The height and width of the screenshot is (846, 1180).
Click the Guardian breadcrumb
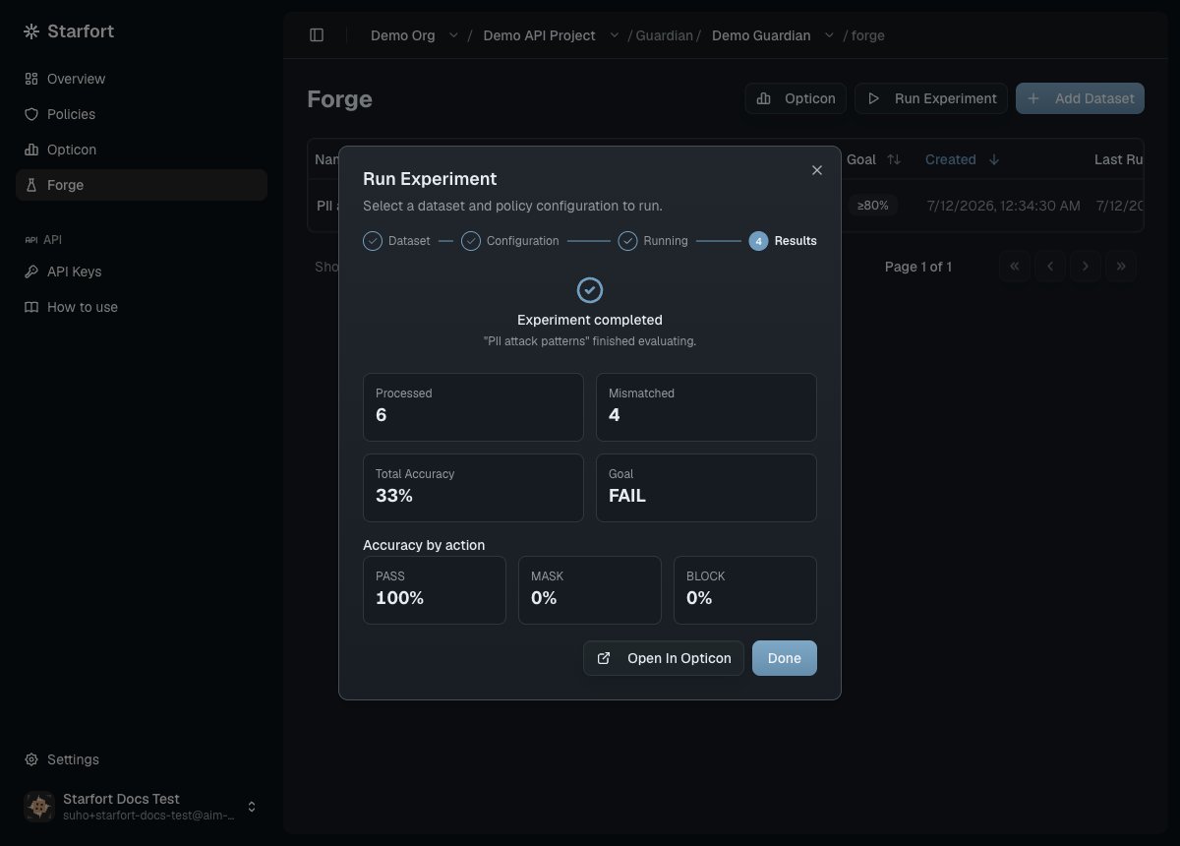point(665,35)
